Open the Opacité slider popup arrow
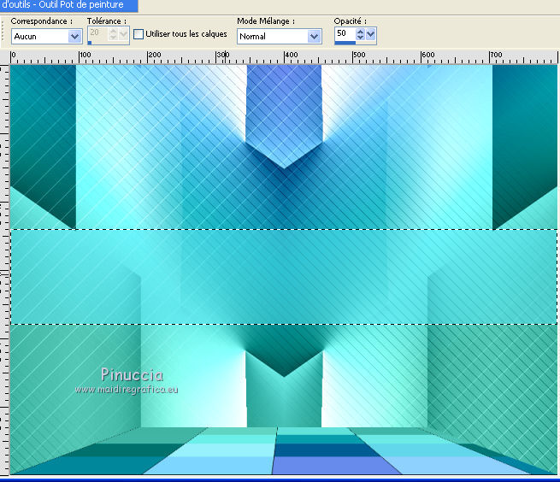 371,34
